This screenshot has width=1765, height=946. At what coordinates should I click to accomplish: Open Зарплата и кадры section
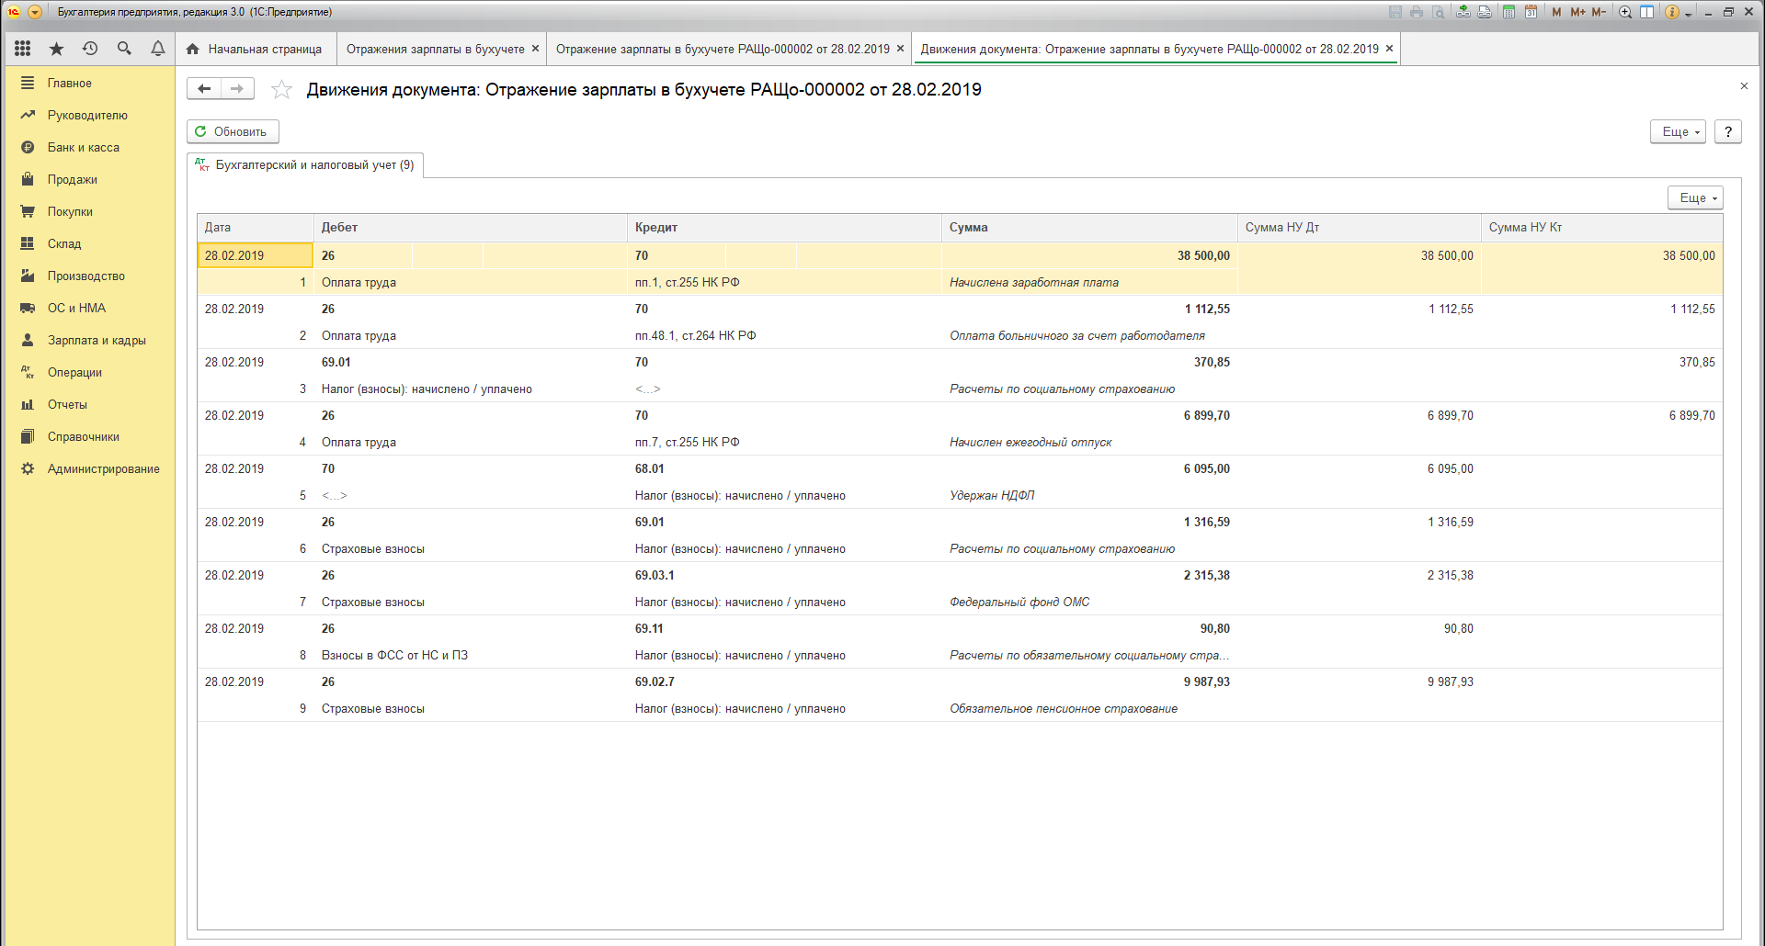(x=97, y=340)
